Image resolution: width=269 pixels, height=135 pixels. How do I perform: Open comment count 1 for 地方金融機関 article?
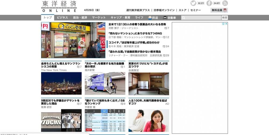123,67
